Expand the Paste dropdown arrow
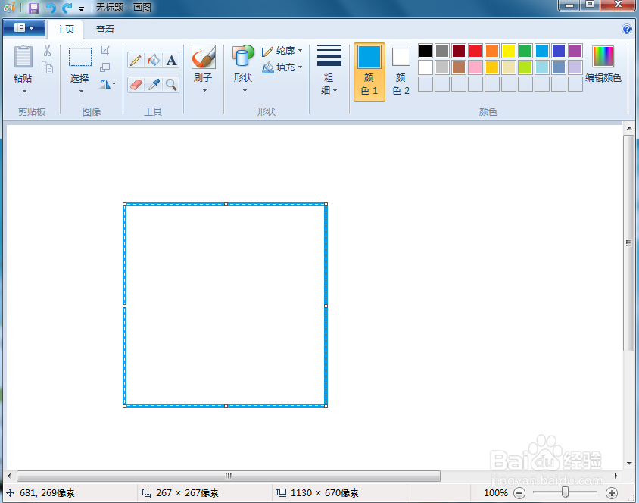This screenshot has width=639, height=503. pyautogui.click(x=24, y=92)
